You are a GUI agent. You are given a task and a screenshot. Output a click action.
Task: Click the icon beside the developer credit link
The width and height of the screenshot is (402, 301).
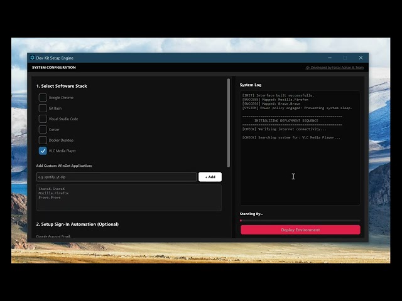(307, 68)
